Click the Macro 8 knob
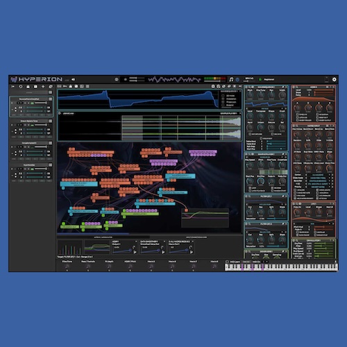 pos(214,266)
